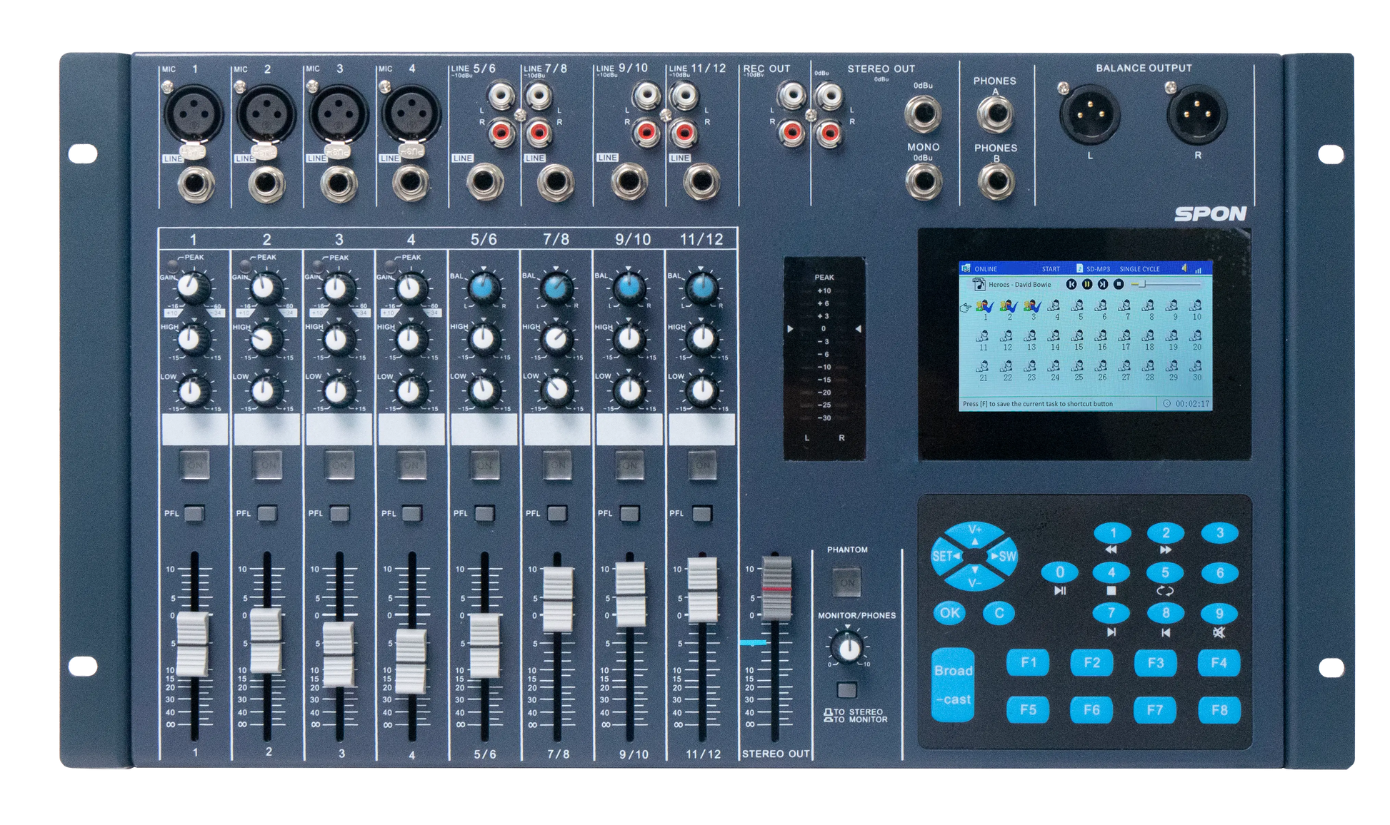The image size is (1390, 825).
Task: Grab the channel 1 fader cap
Action: coord(192,644)
